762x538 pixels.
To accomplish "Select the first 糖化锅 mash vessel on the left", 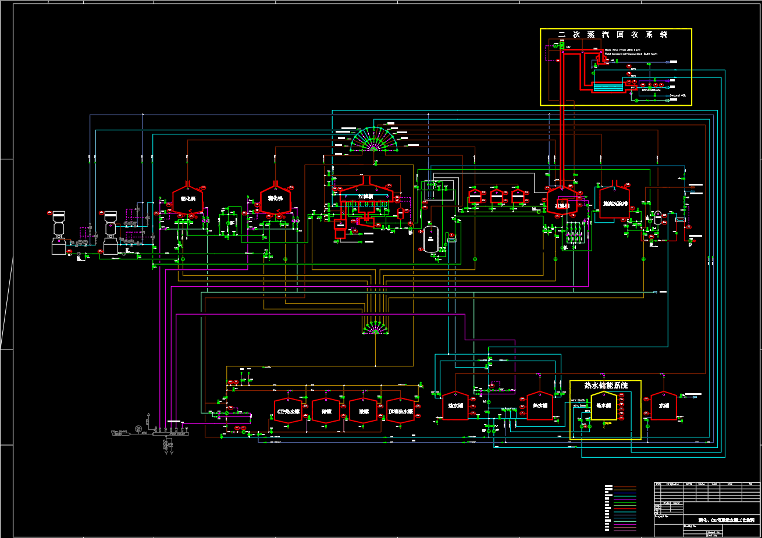I will pyautogui.click(x=187, y=199).
